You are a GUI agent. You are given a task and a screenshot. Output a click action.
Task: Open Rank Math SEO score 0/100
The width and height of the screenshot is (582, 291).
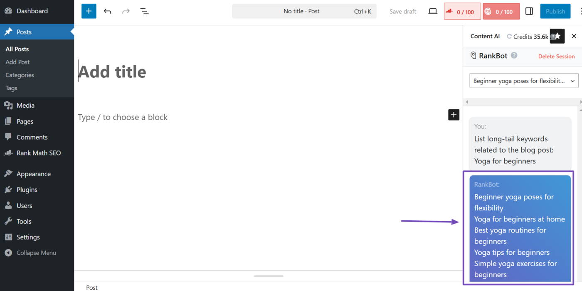(x=462, y=12)
